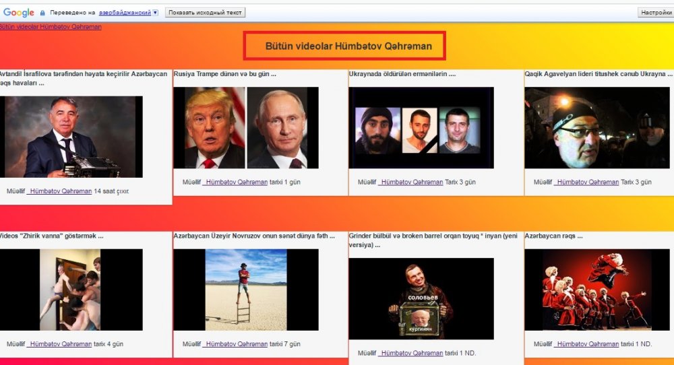The image size is (674, 365).
Task: Open the man on ladder desert thumbnail
Action: [246, 290]
